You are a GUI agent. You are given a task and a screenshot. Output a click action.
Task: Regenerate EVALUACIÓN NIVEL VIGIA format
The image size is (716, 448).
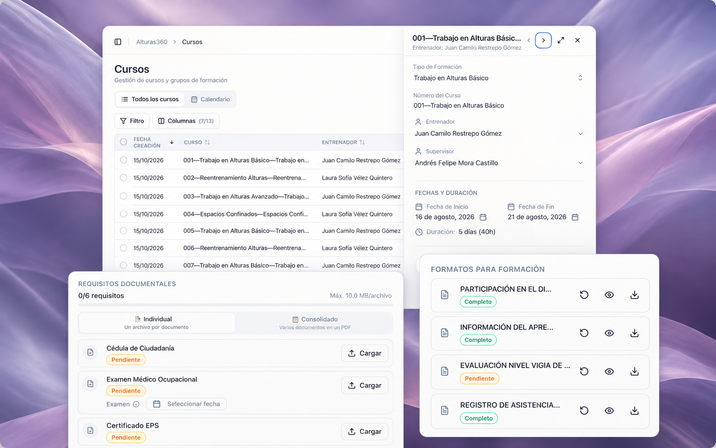584,371
